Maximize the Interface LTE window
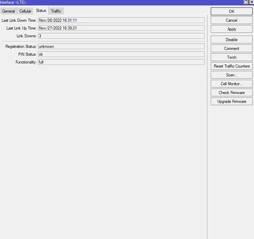Screen dimensions: 254x239 click(x=246, y=2)
